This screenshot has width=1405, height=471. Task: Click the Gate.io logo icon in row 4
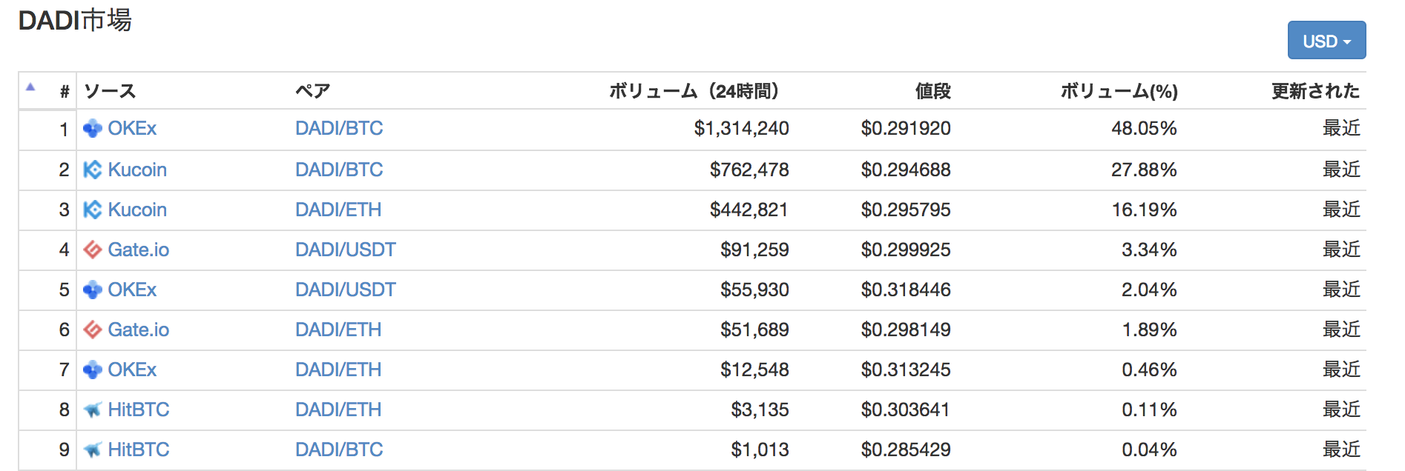click(92, 250)
